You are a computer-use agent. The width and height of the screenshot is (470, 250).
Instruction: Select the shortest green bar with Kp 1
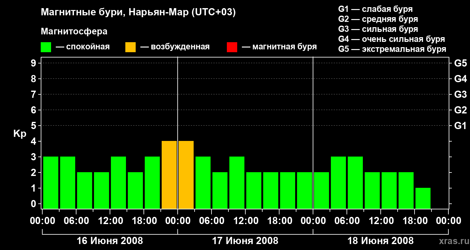[x=423, y=198]
